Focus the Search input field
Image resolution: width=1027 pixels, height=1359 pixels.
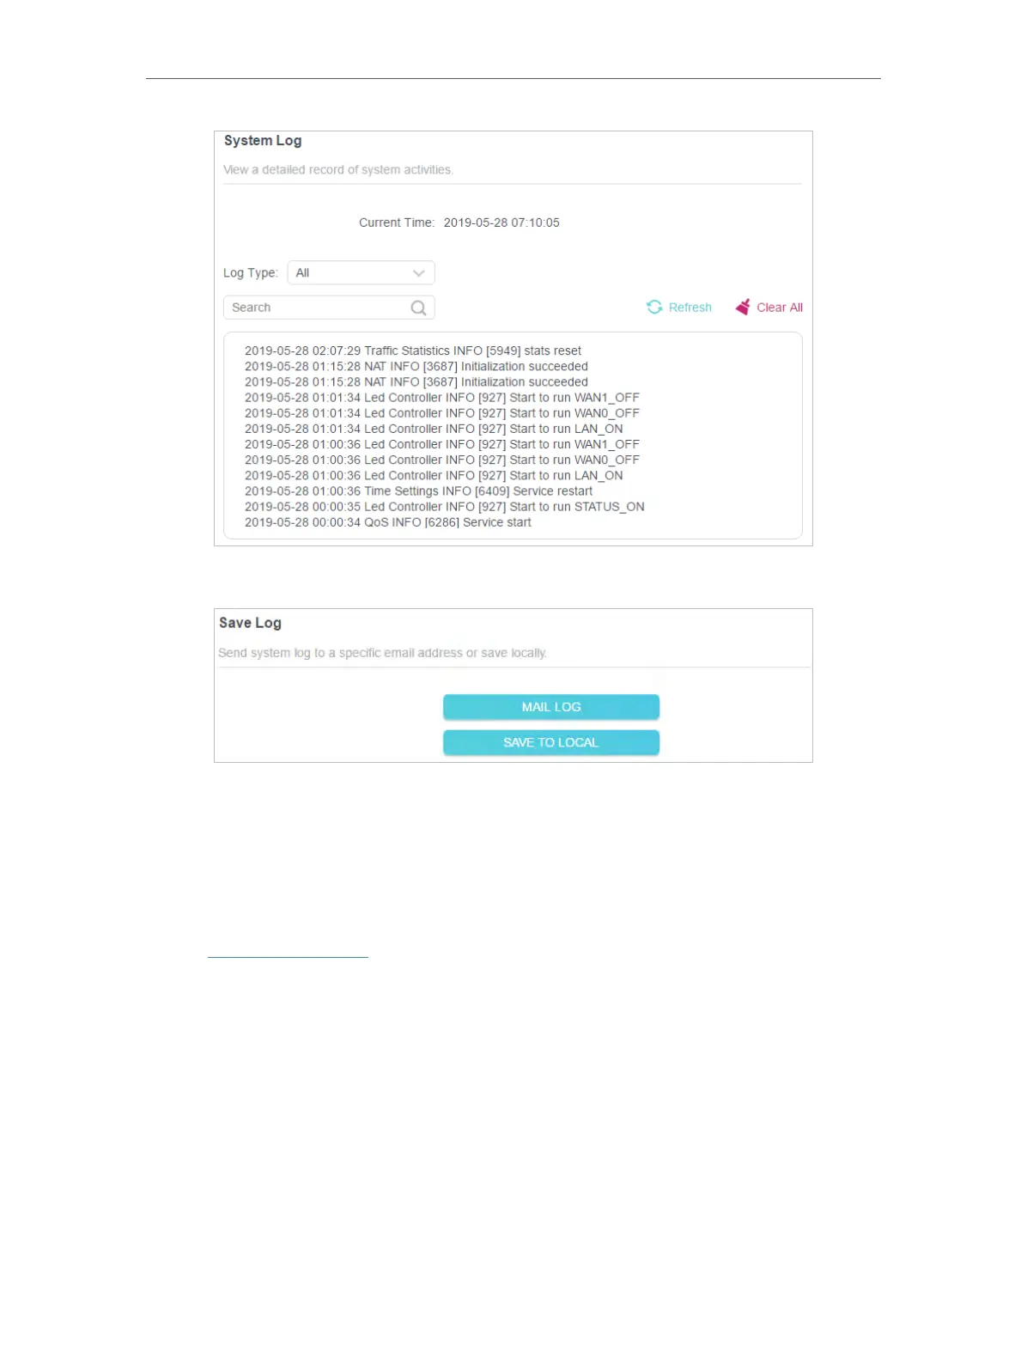pyautogui.click(x=329, y=308)
